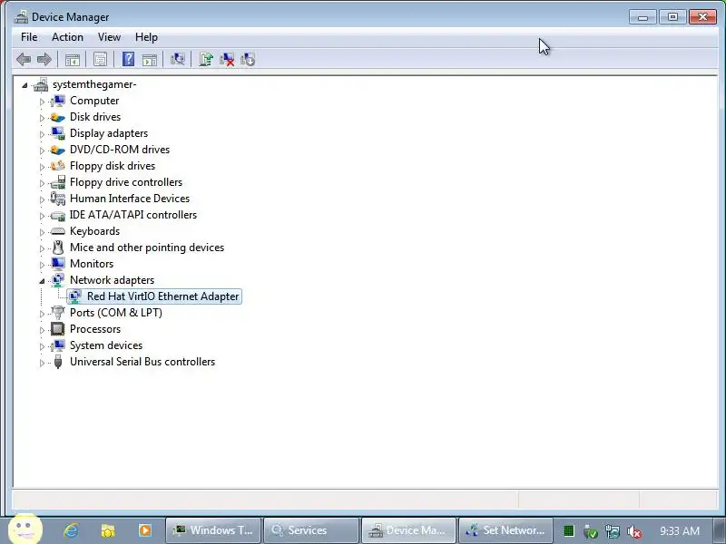Image resolution: width=726 pixels, height=544 pixels.
Task: Expand the Floppy drive controllers category
Action: pyautogui.click(x=42, y=183)
